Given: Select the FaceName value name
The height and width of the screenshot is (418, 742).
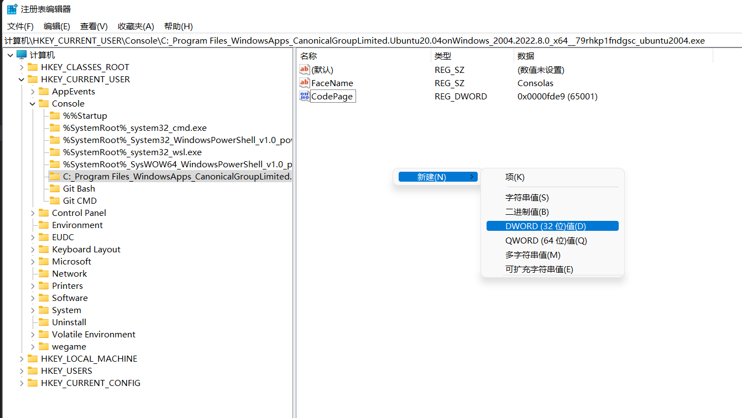Looking at the screenshot, I should [x=332, y=83].
